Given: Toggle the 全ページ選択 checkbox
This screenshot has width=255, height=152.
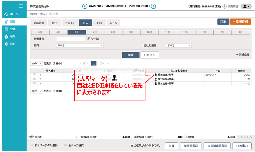Looking at the screenshot, I should [65, 145].
